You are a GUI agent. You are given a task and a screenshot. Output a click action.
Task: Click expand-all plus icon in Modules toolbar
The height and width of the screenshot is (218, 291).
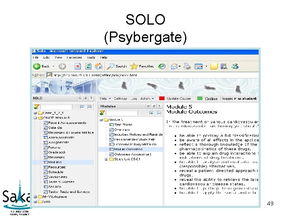click(151, 113)
